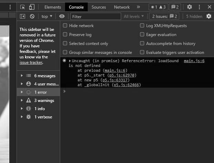Image resolution: width=214 pixels, height=163 pixels.
Task: Open the issue tracker link
Action: pyautogui.click(x=31, y=62)
